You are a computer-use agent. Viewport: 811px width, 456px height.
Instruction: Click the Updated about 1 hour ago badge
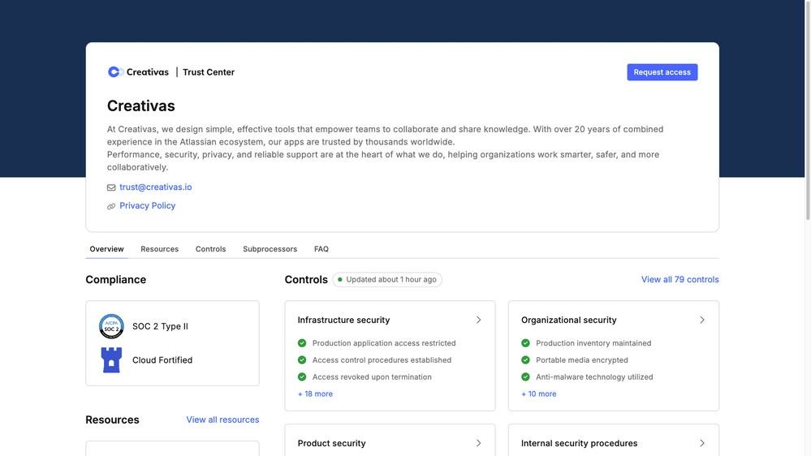tap(387, 280)
